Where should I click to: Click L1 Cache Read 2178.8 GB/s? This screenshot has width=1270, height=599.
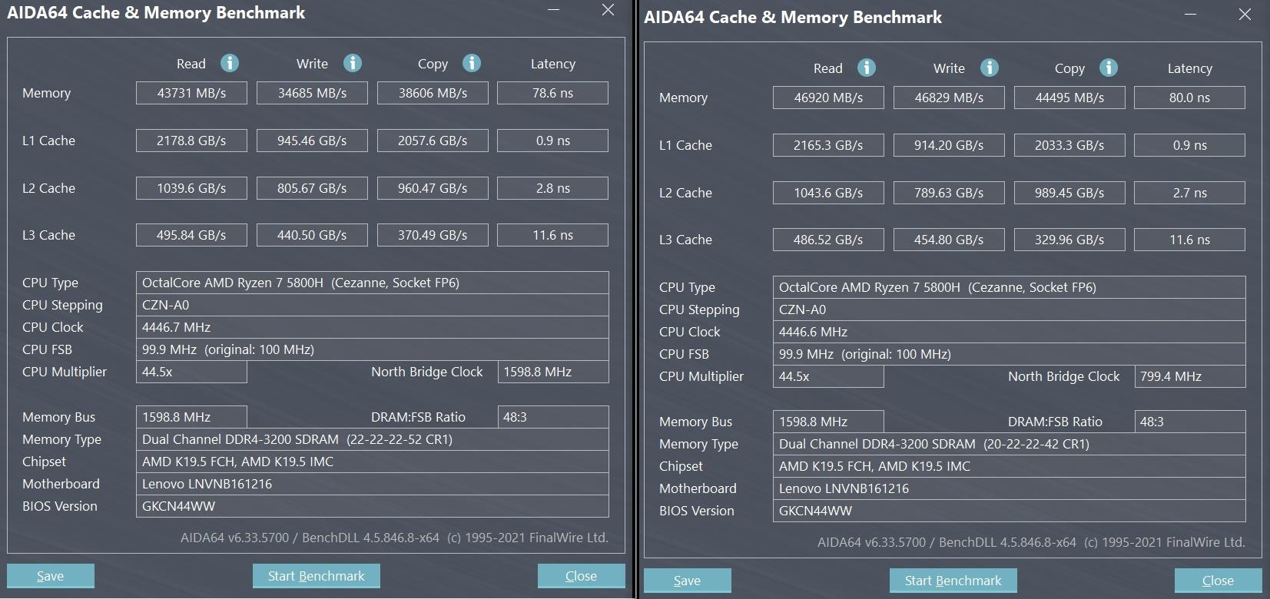pos(191,141)
